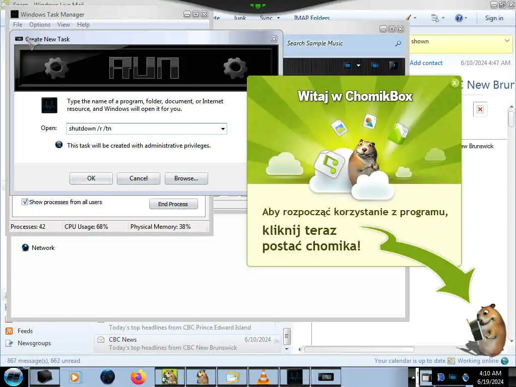Click the hamster application taskbar icon
The width and height of the screenshot is (516, 387).
(x=201, y=377)
